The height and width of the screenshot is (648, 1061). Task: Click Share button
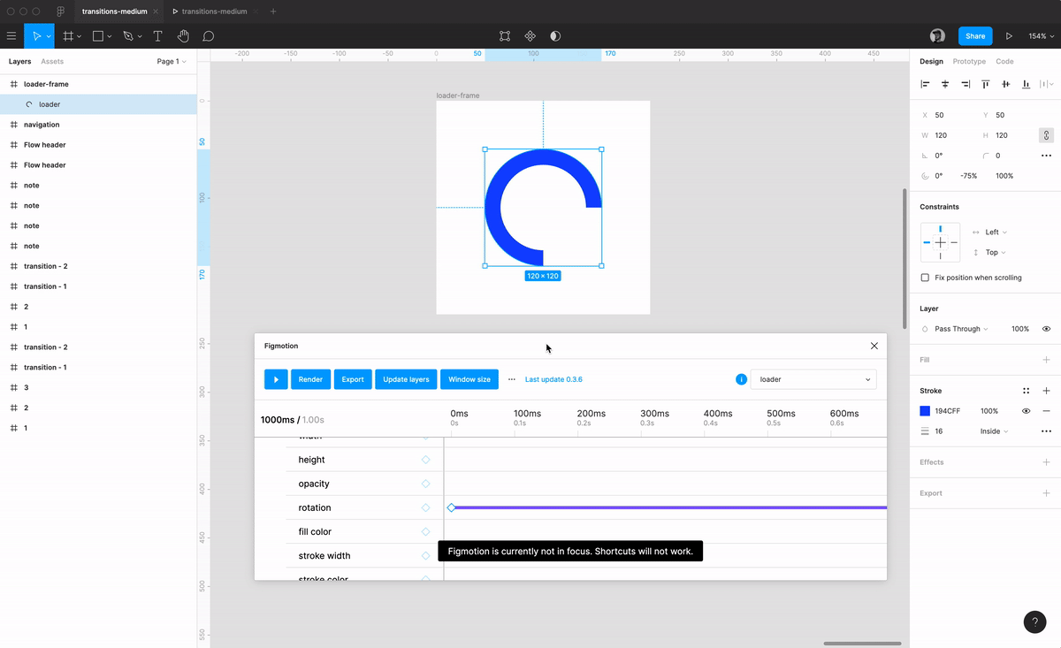tap(975, 36)
